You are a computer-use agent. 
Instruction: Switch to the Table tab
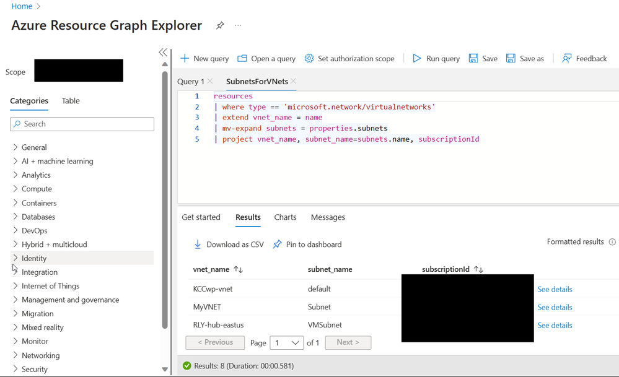[71, 101]
